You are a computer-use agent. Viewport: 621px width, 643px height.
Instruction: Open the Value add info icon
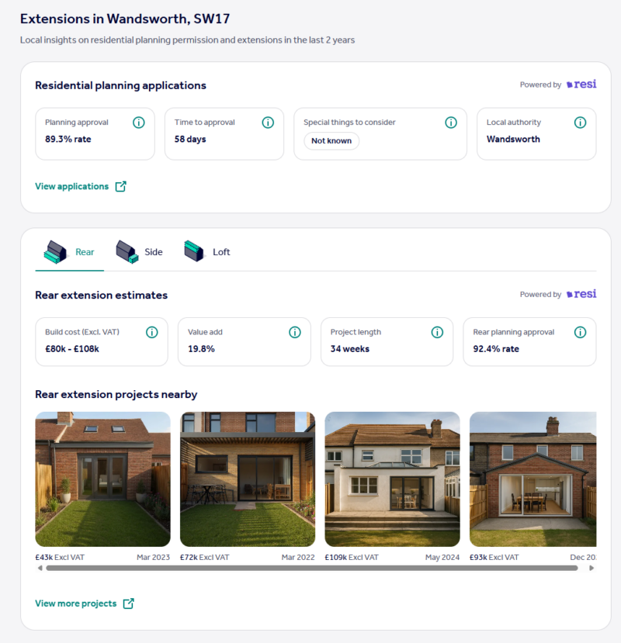coord(295,332)
